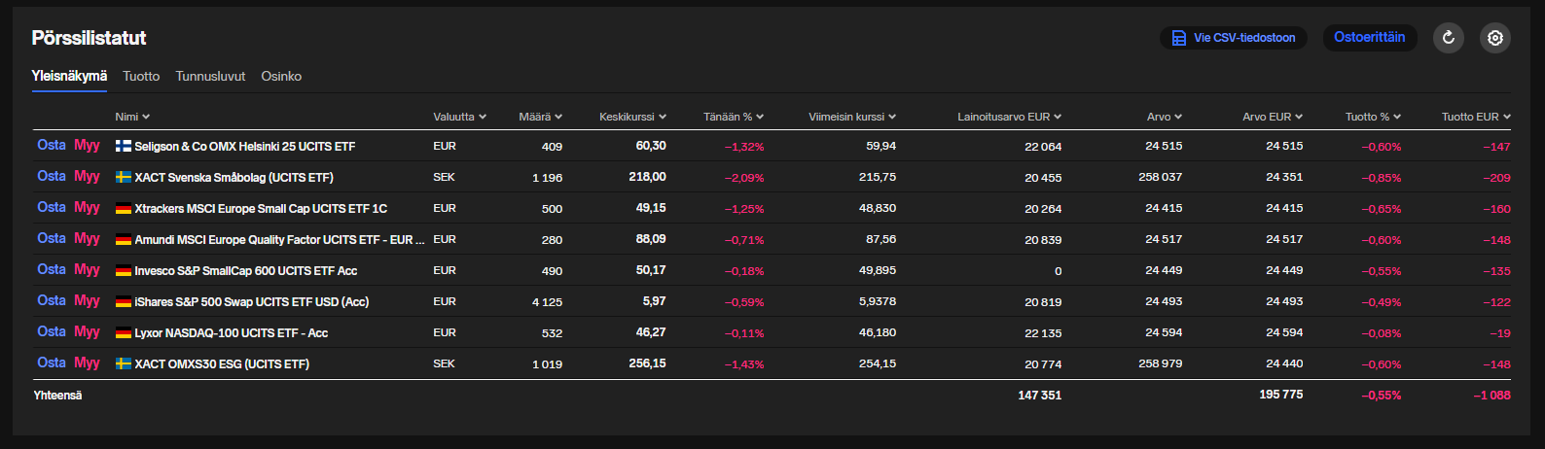Sort by Tänään % column header
This screenshot has height=449, width=1545.
(x=734, y=117)
